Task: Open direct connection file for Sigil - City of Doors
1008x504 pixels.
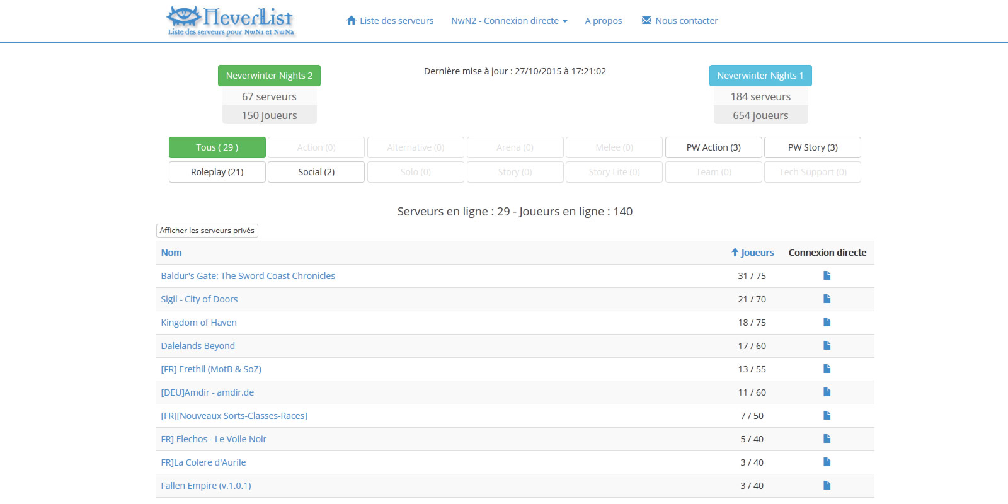Action: tap(827, 299)
